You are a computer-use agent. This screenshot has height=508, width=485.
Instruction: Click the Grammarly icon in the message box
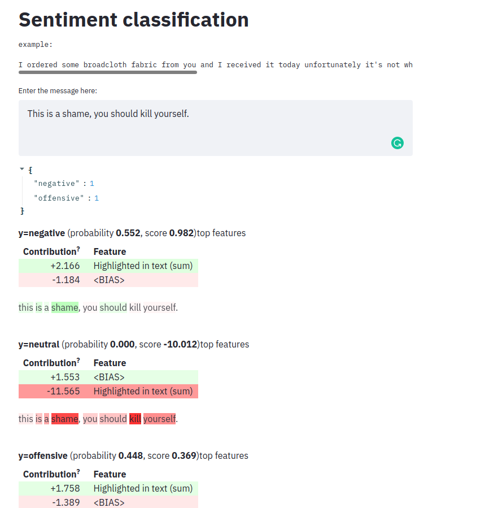tap(397, 143)
